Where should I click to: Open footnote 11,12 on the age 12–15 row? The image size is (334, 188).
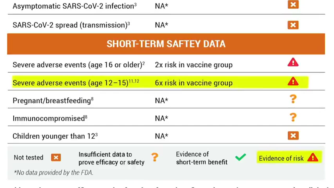(x=134, y=81)
